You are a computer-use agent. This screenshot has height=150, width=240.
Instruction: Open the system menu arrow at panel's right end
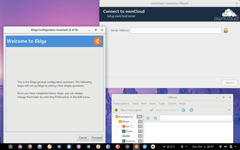click(235, 146)
